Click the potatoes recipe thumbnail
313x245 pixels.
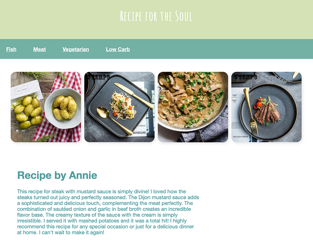point(46,107)
